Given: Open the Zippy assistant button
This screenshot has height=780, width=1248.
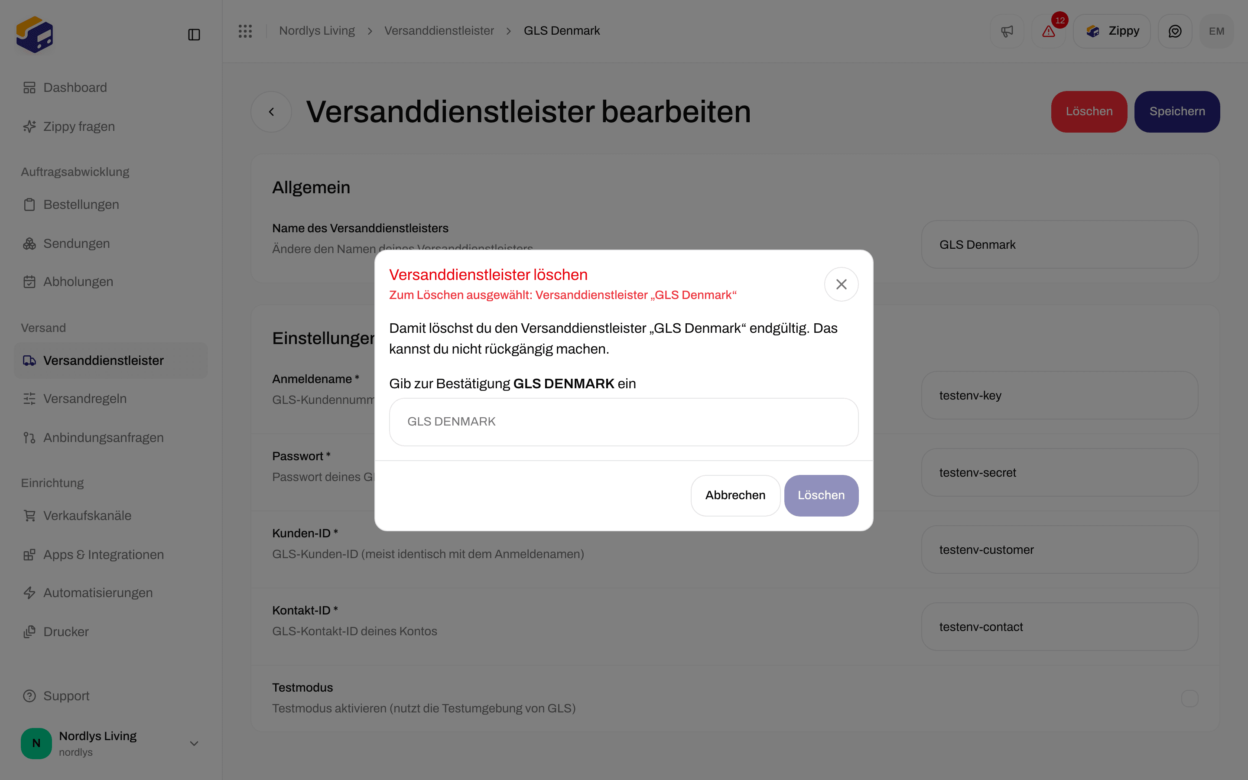Looking at the screenshot, I should [x=1112, y=31].
